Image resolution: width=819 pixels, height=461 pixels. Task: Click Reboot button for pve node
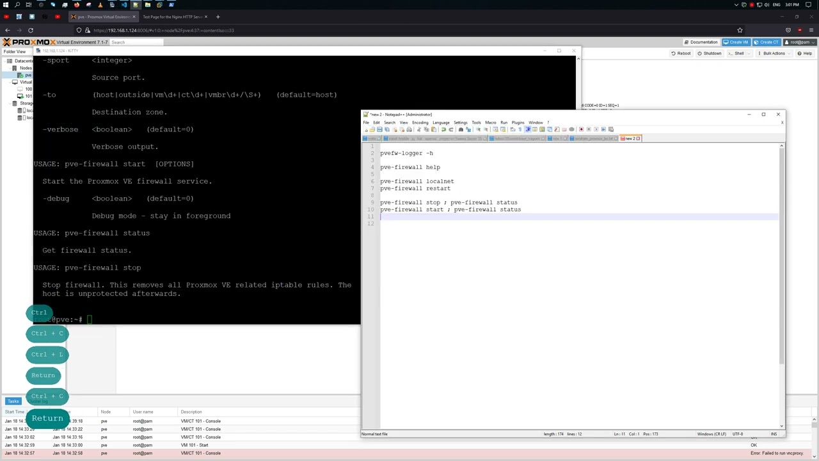click(x=681, y=53)
